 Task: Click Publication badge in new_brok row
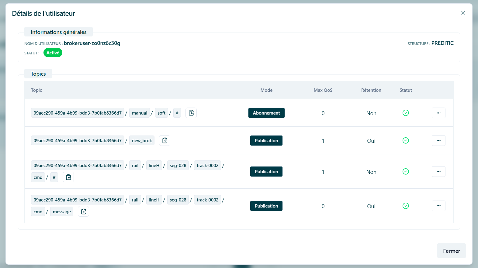pos(266,141)
